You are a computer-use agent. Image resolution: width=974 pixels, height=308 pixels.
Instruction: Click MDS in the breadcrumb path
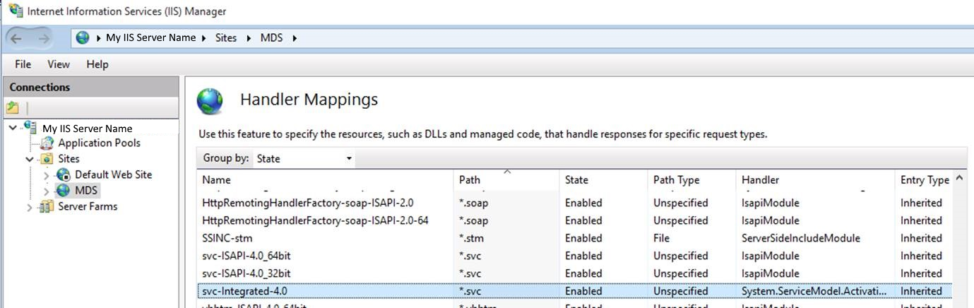coord(271,38)
